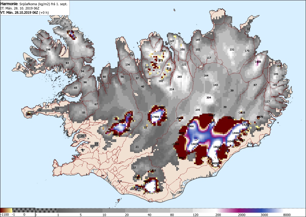The height and width of the screenshot is (217, 306).
Task: Click the map value 304
Action: [209, 98]
